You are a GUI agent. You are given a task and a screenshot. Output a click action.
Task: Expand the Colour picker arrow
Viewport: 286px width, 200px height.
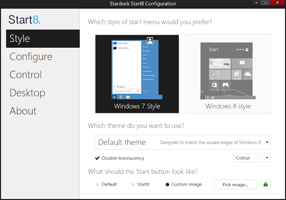[267, 158]
